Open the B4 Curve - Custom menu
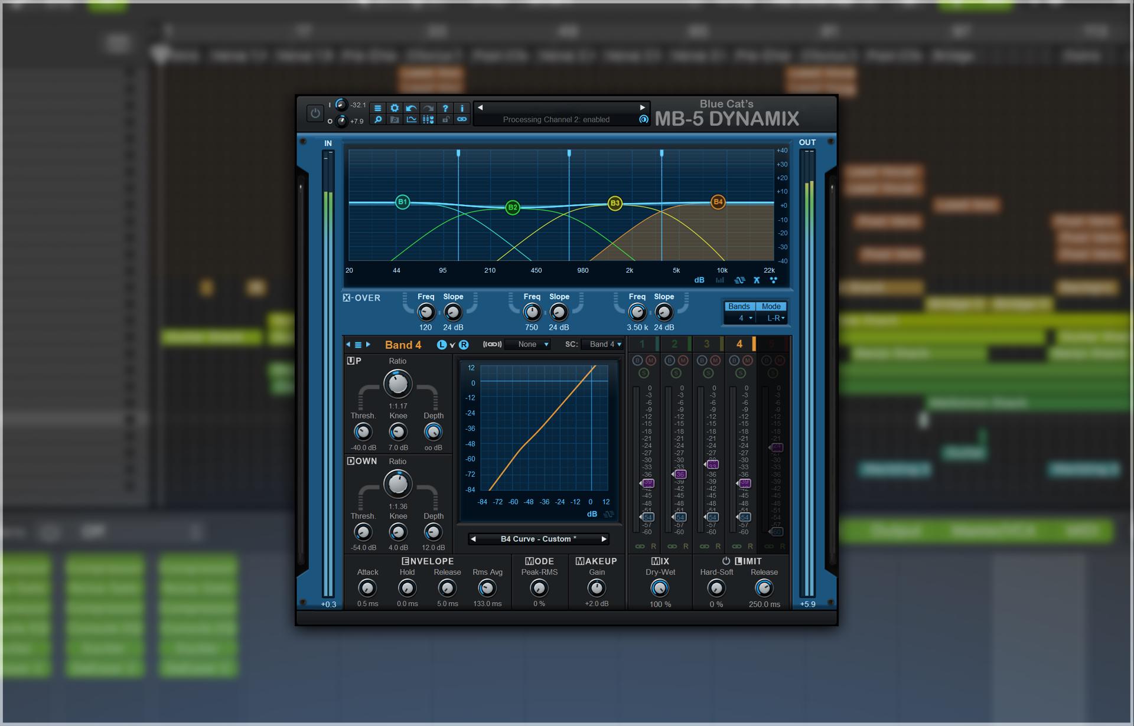Screen dimensions: 1134x726 tap(538, 539)
